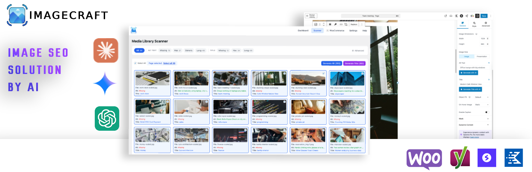The width and height of the screenshot is (532, 172).
Task: Collapse the Dynamic Content section
Action: pos(474,125)
